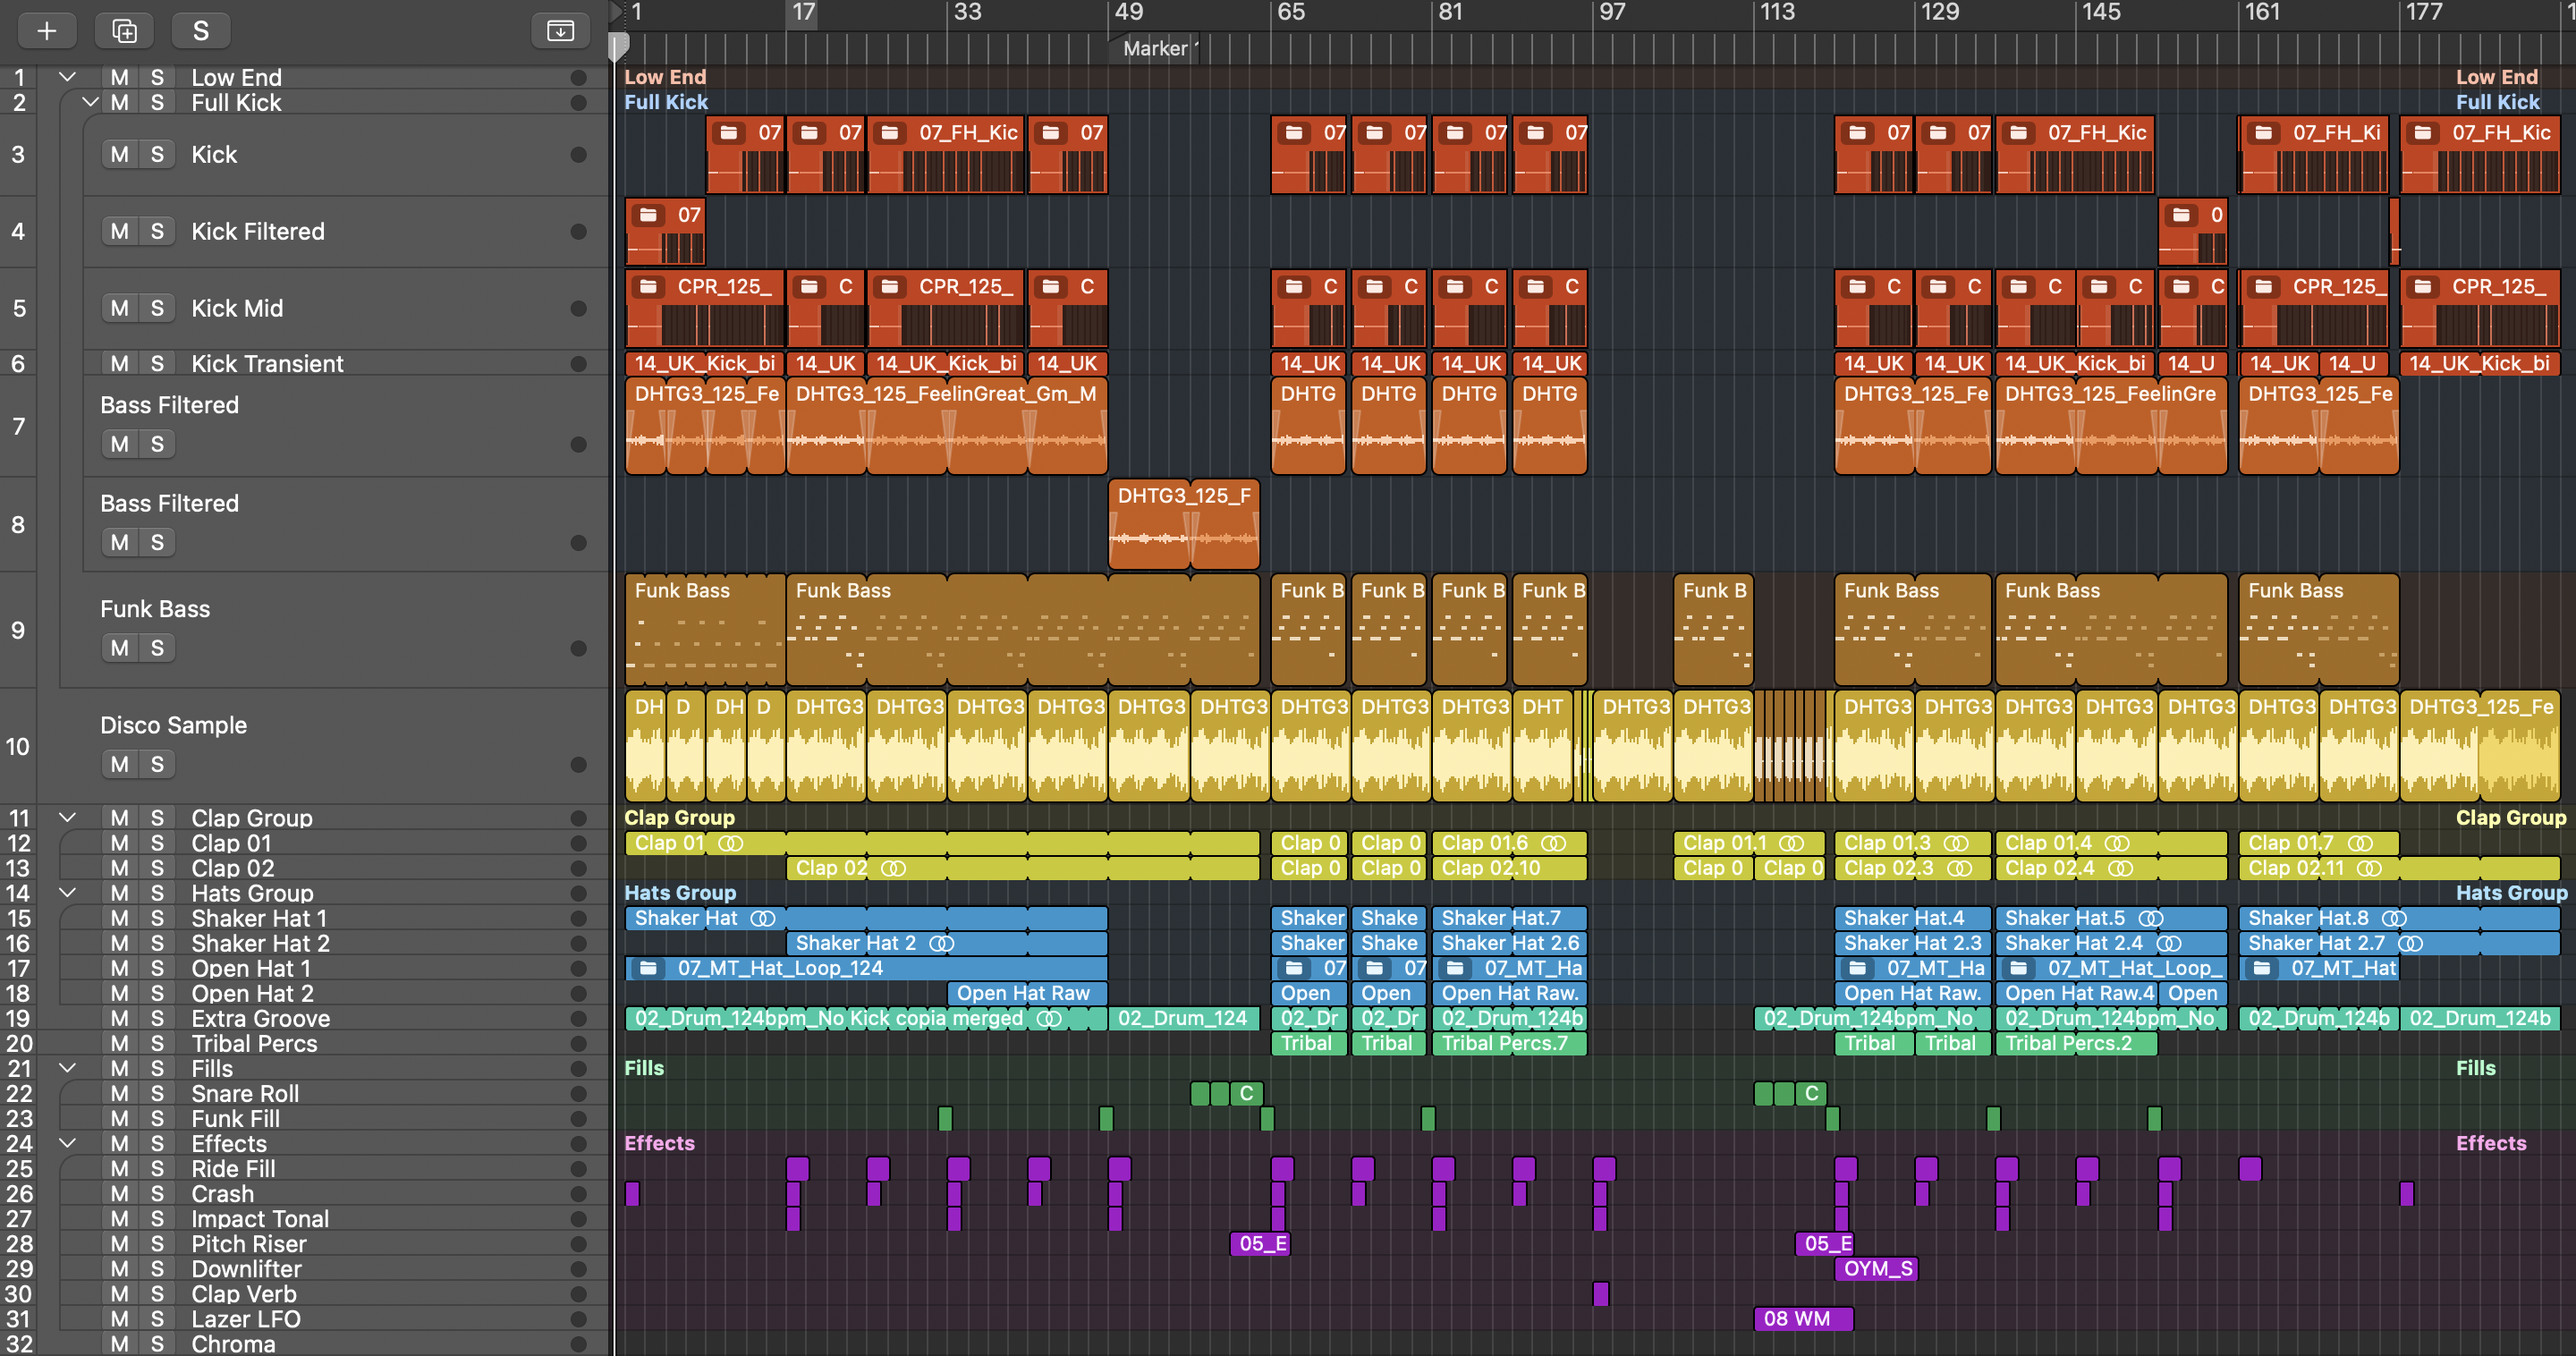2576x1356 pixels.
Task: Collapse the Clap Group stack
Action: pyautogui.click(x=67, y=817)
